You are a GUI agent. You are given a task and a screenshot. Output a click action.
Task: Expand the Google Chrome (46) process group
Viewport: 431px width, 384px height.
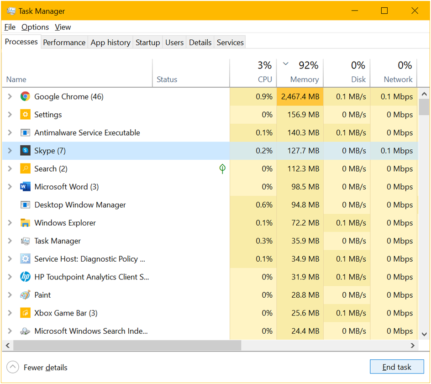coord(10,96)
